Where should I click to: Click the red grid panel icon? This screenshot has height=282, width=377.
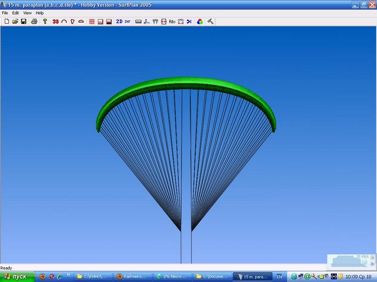coord(92,22)
